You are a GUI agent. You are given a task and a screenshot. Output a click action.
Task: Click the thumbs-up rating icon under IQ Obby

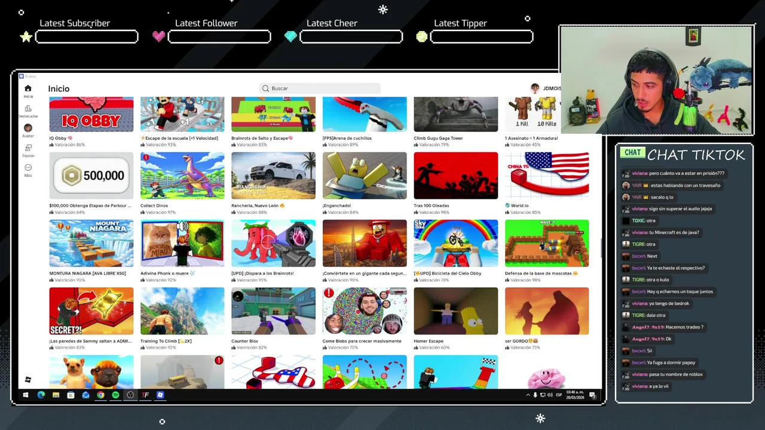click(x=51, y=145)
